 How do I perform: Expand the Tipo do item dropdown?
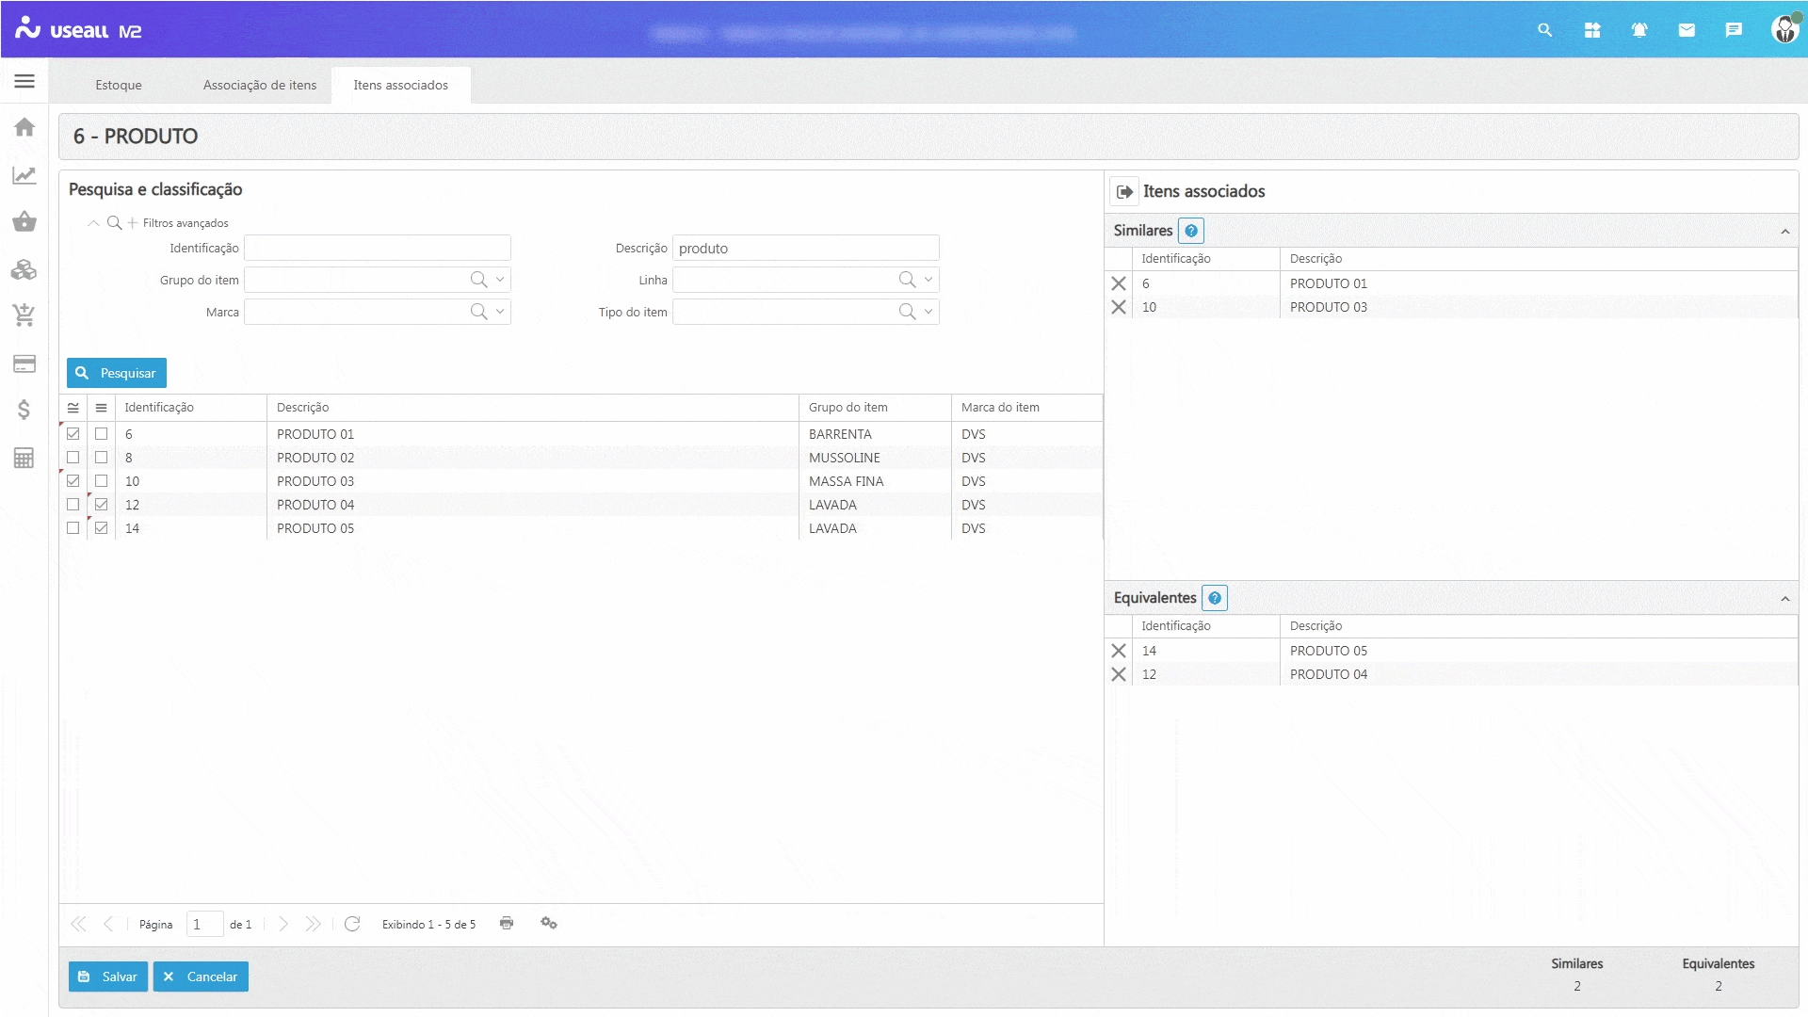click(928, 312)
